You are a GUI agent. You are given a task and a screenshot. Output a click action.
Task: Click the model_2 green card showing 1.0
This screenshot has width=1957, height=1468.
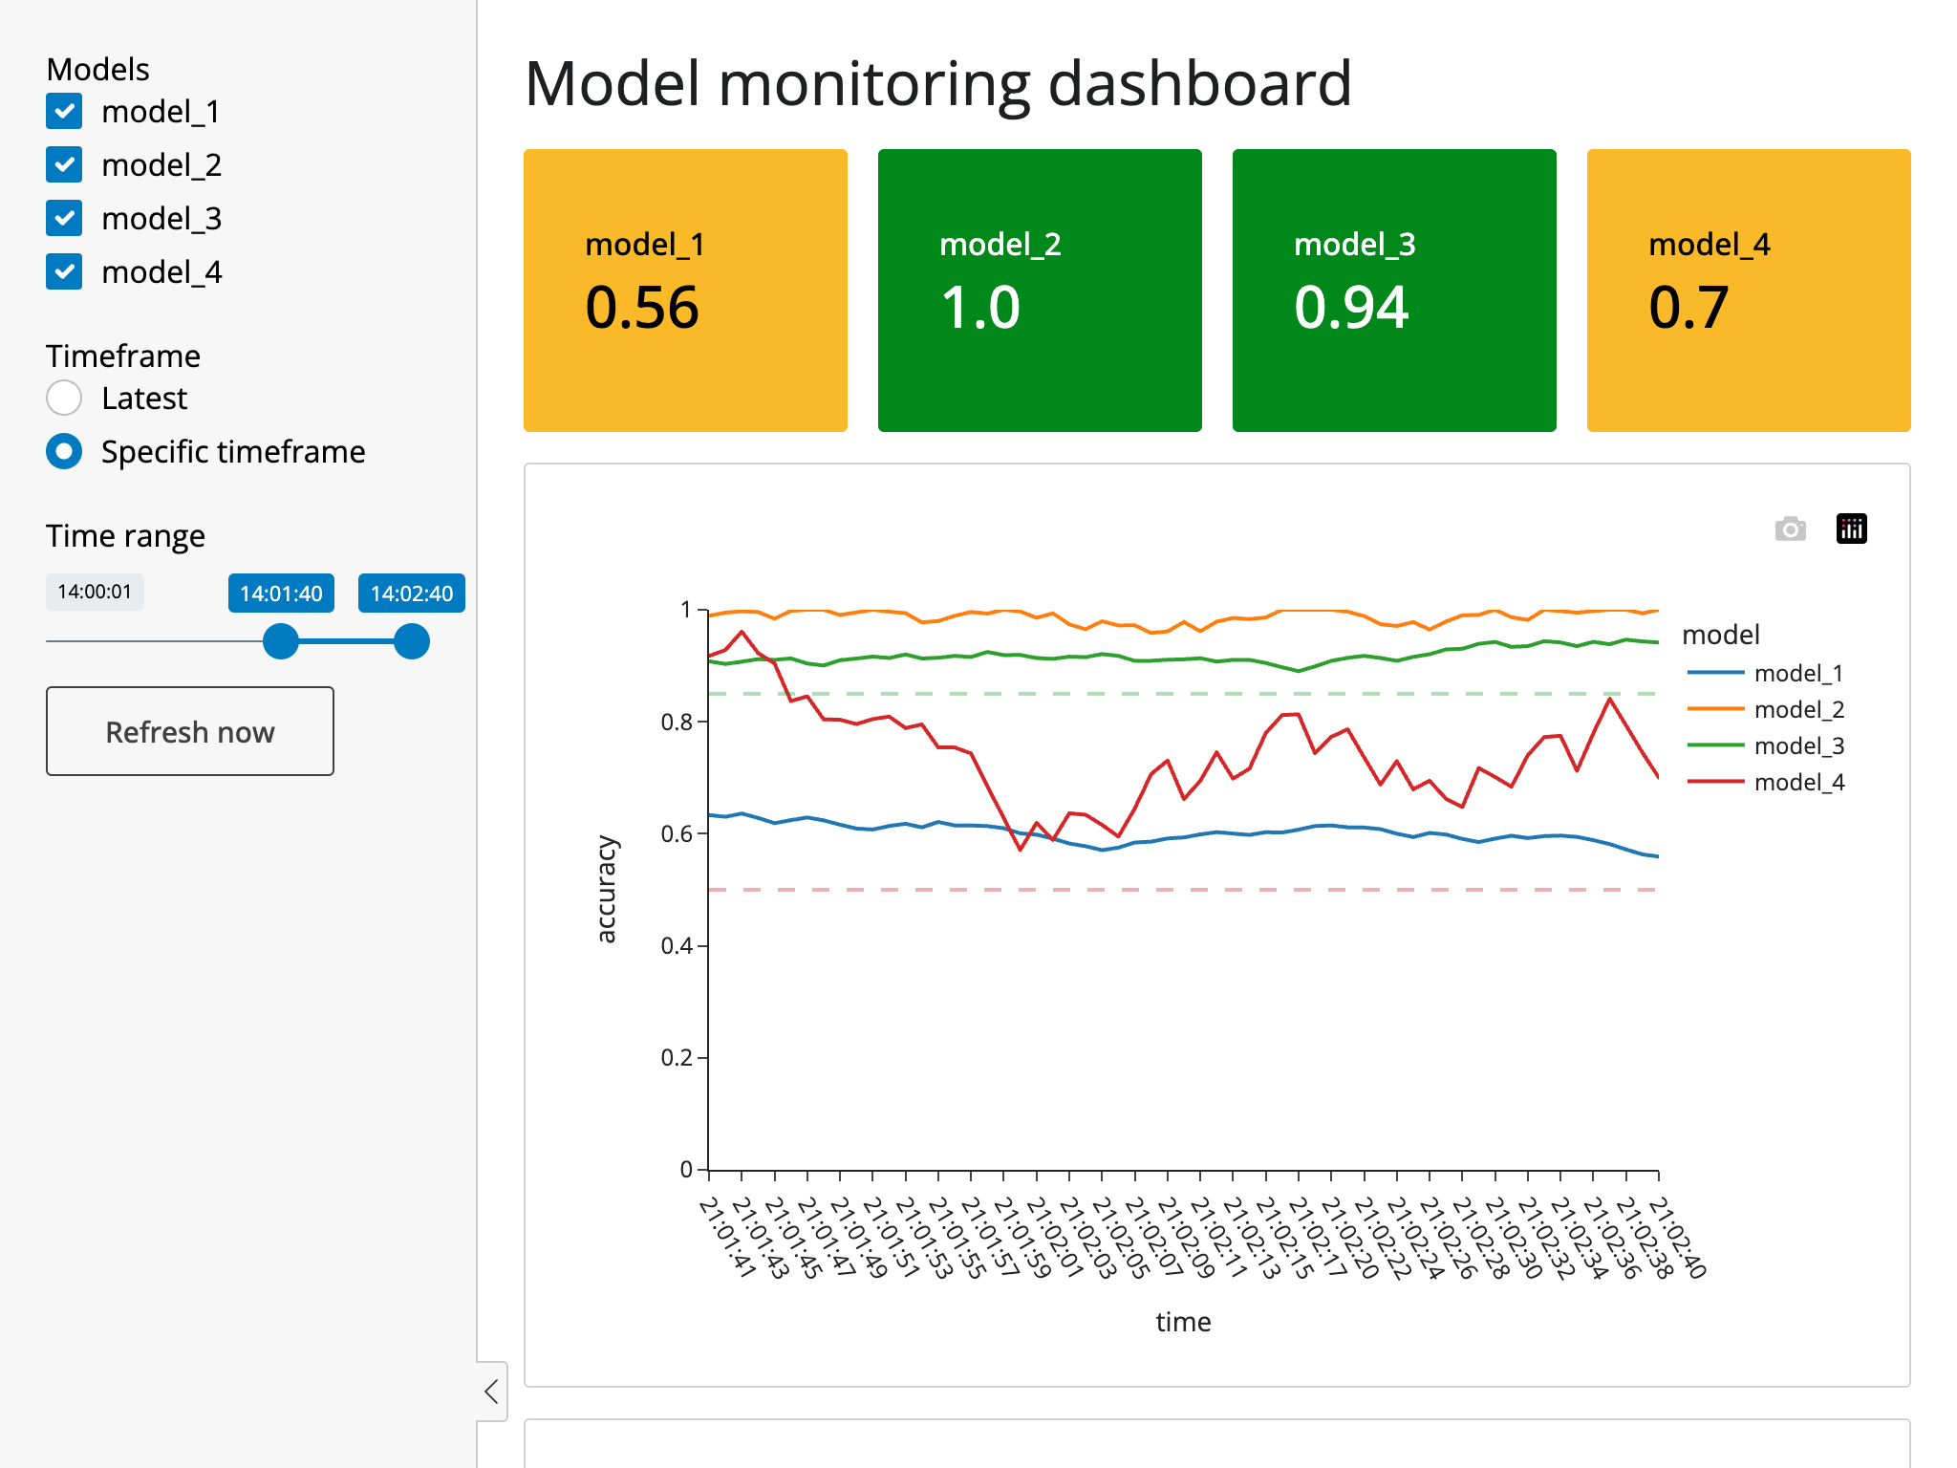1040,291
